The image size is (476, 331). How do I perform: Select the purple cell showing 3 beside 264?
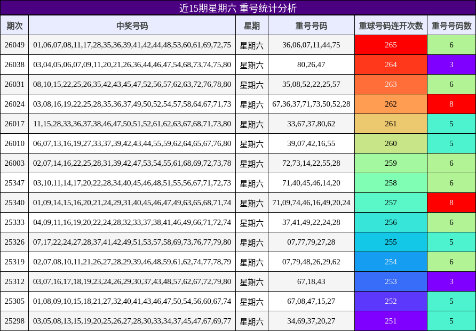[x=451, y=64]
